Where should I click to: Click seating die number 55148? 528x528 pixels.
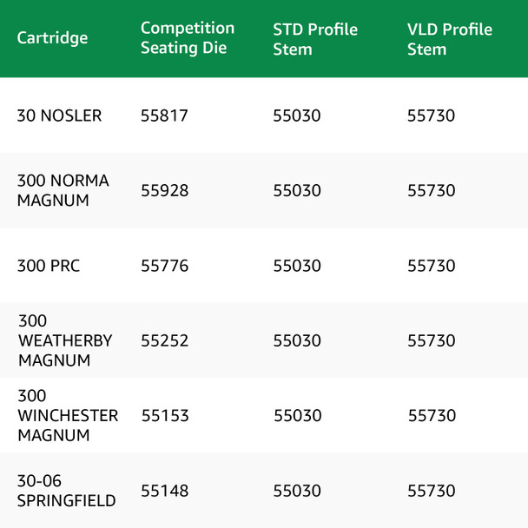point(164,492)
